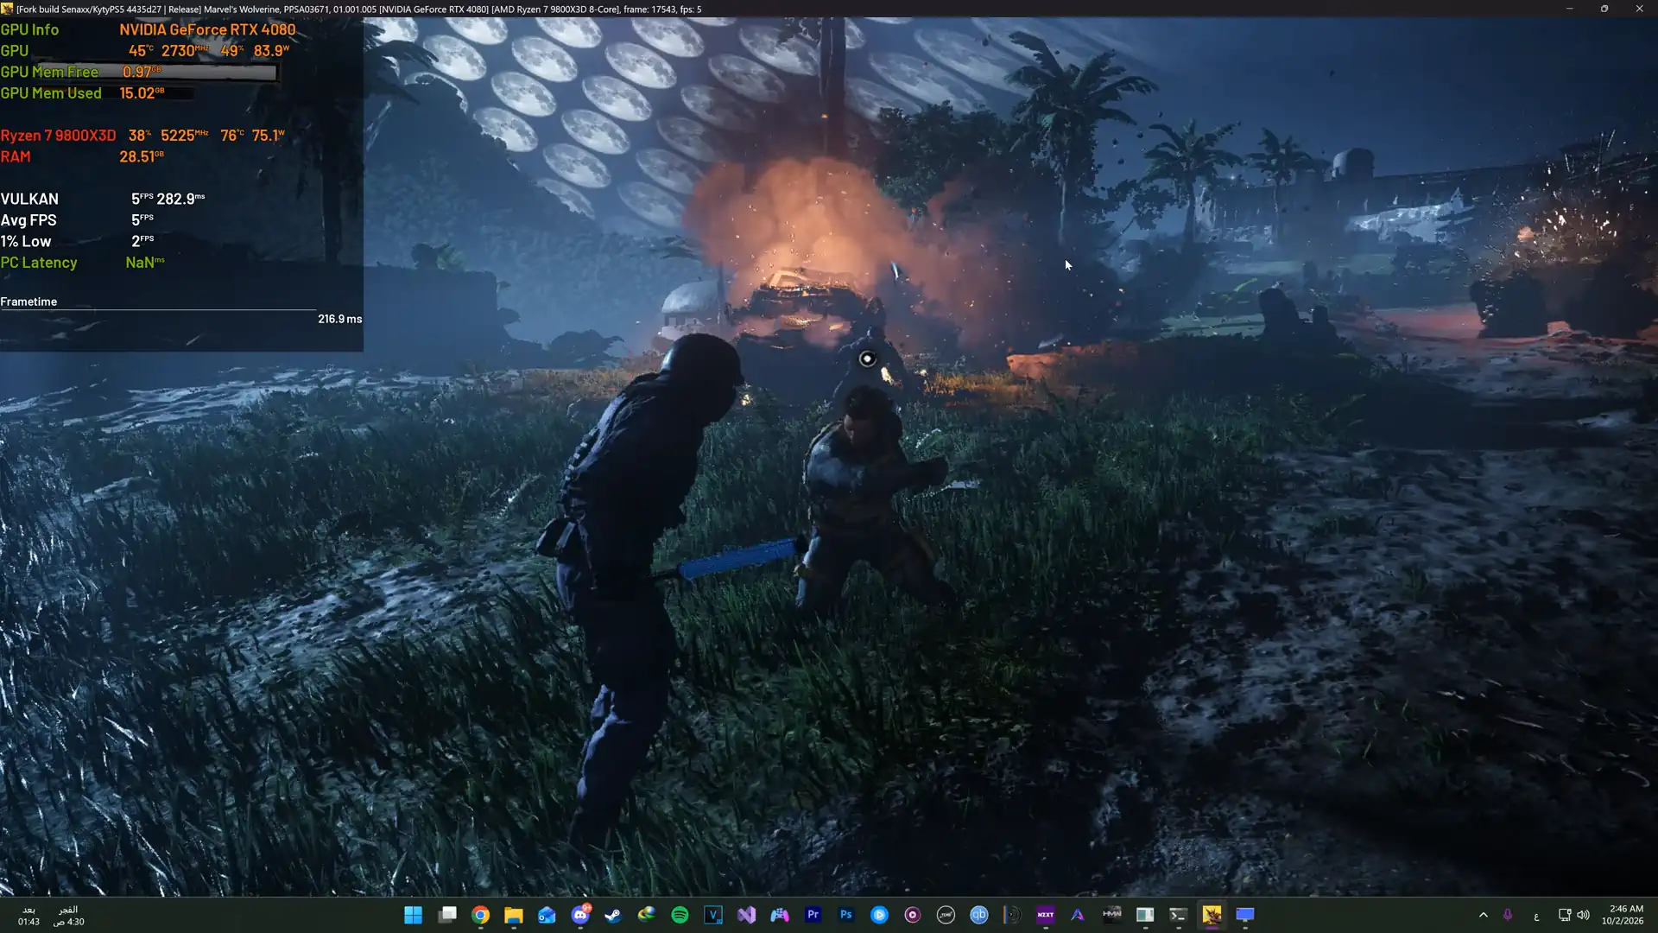Open the terminal from the taskbar
The image size is (1658, 933).
point(1178,915)
